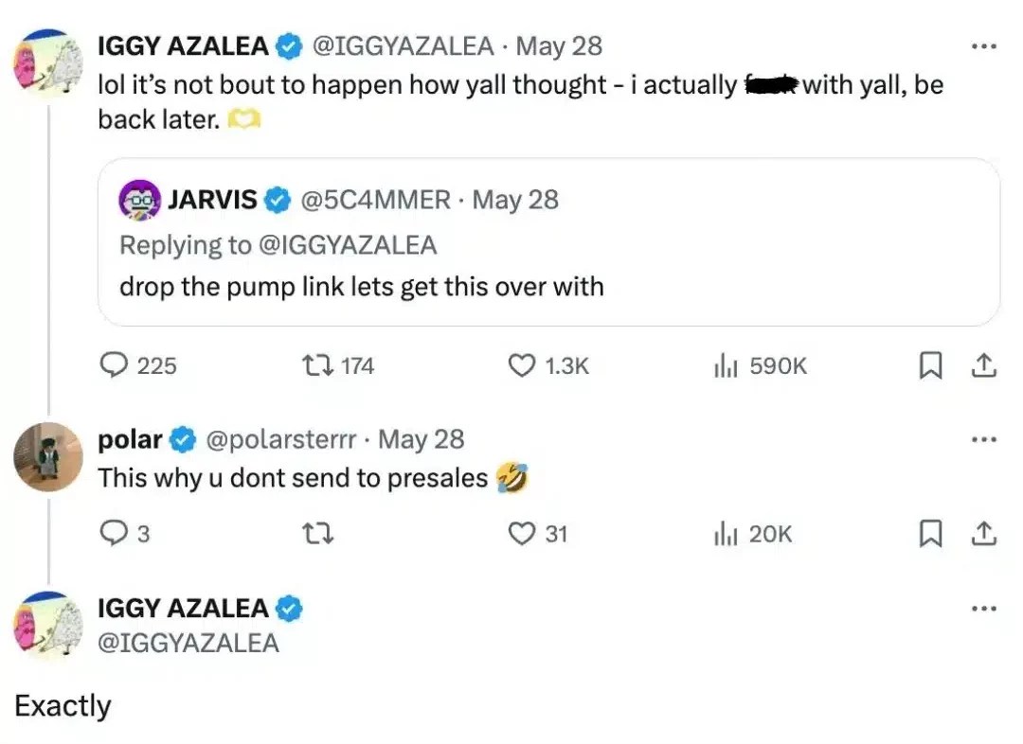Select the @polarsterrr handle
Viewport: 1023px width, 744px height.
[x=280, y=438]
